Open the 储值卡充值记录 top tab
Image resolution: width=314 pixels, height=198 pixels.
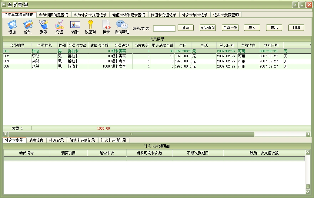[x=163, y=15]
